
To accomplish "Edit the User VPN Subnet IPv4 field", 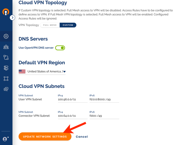I will point(73,100).
